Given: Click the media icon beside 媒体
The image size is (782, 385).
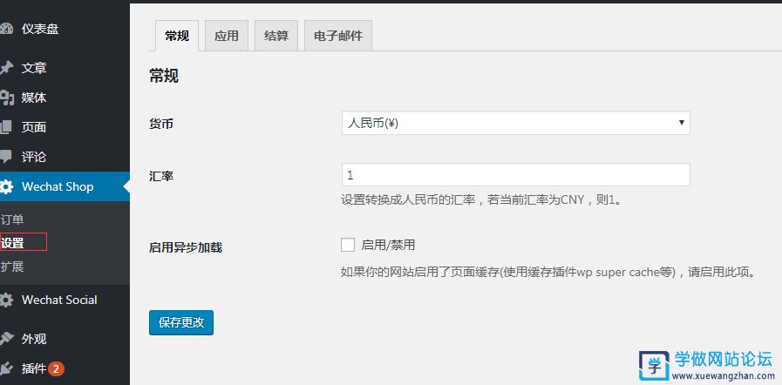Looking at the screenshot, I should (6, 98).
